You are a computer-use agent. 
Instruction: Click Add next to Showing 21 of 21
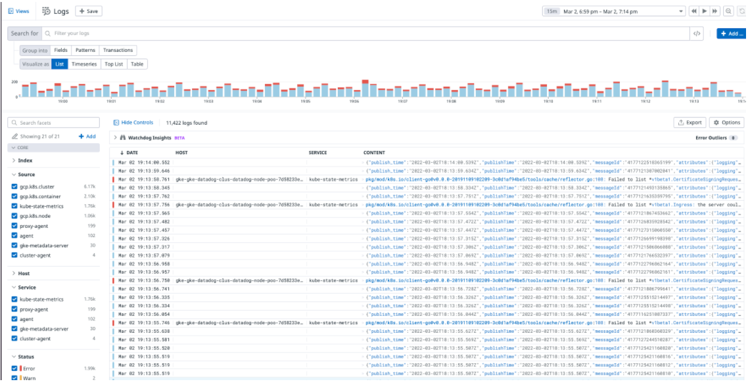(x=87, y=137)
